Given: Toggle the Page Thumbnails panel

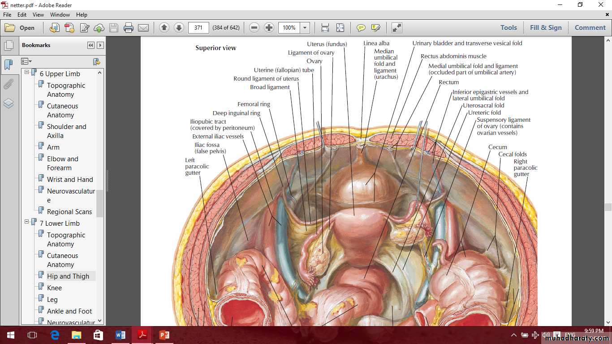Looking at the screenshot, I should tap(9, 45).
